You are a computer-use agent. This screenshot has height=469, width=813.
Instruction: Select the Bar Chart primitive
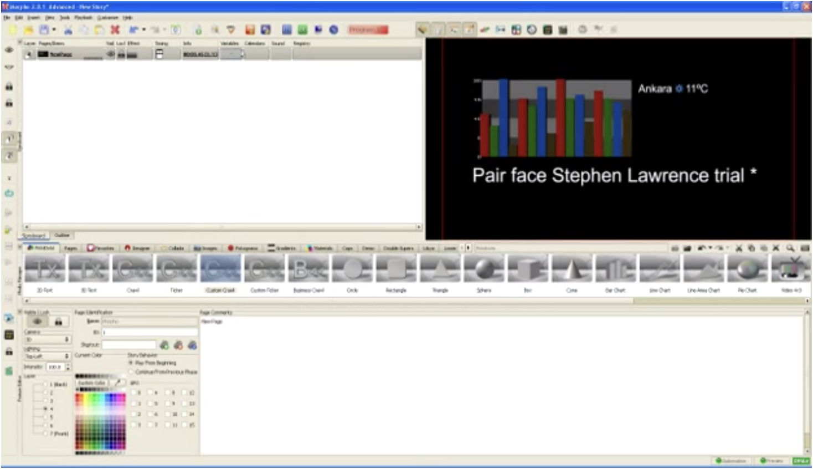[x=616, y=274]
